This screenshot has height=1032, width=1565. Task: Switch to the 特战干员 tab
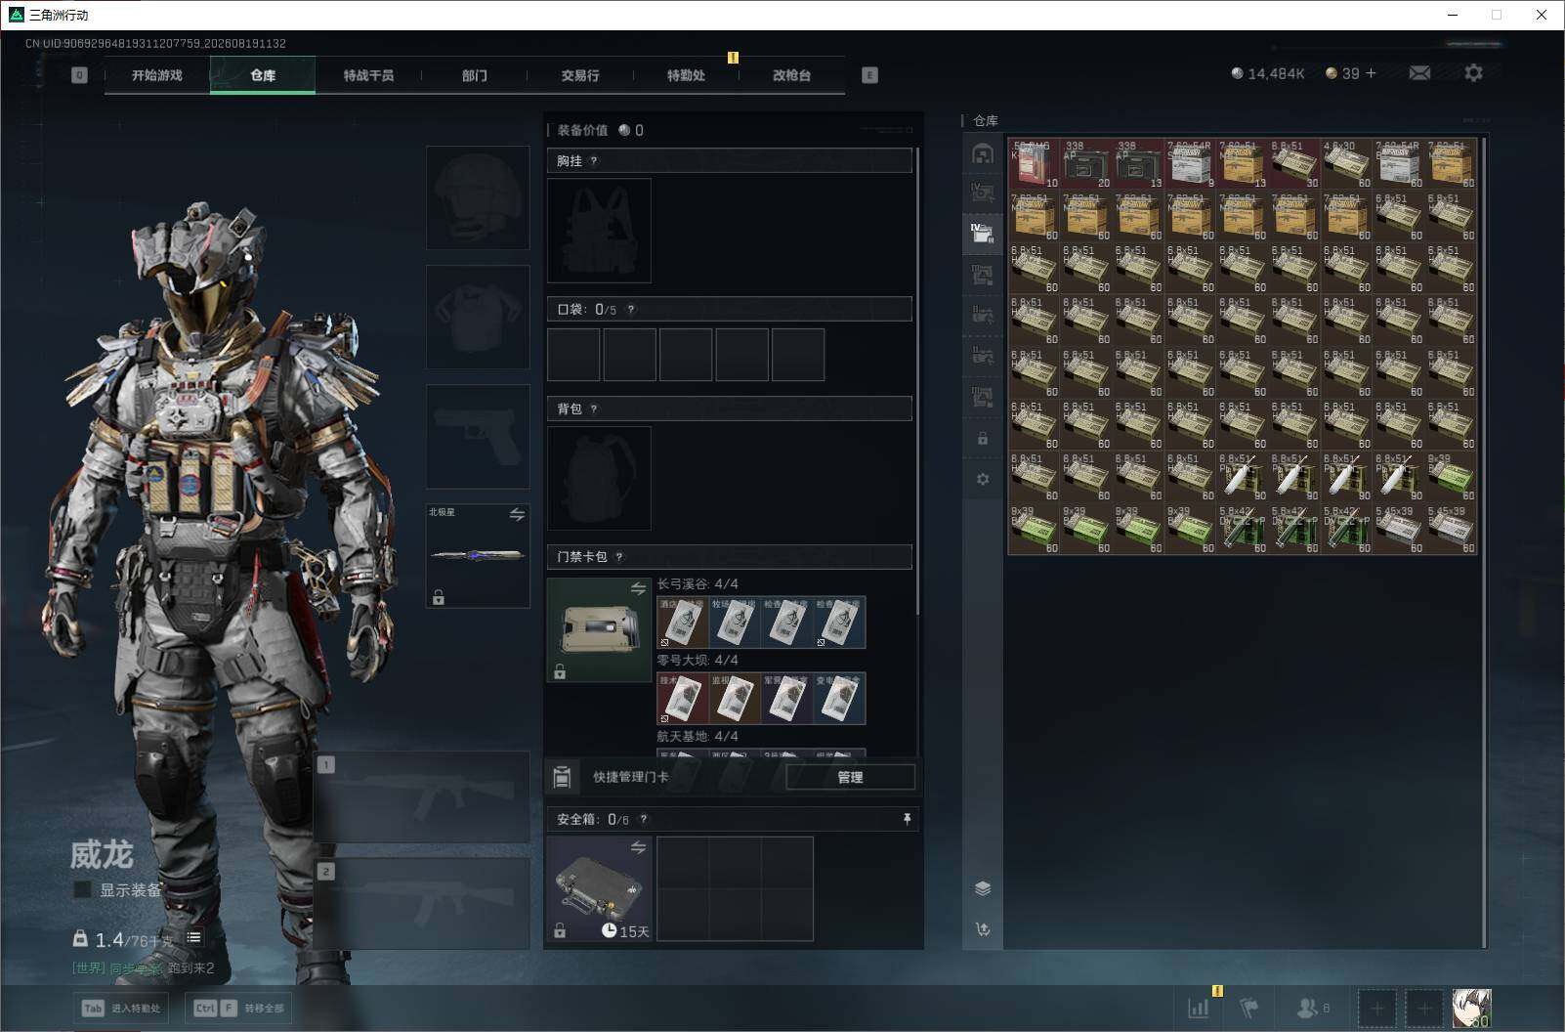(368, 75)
